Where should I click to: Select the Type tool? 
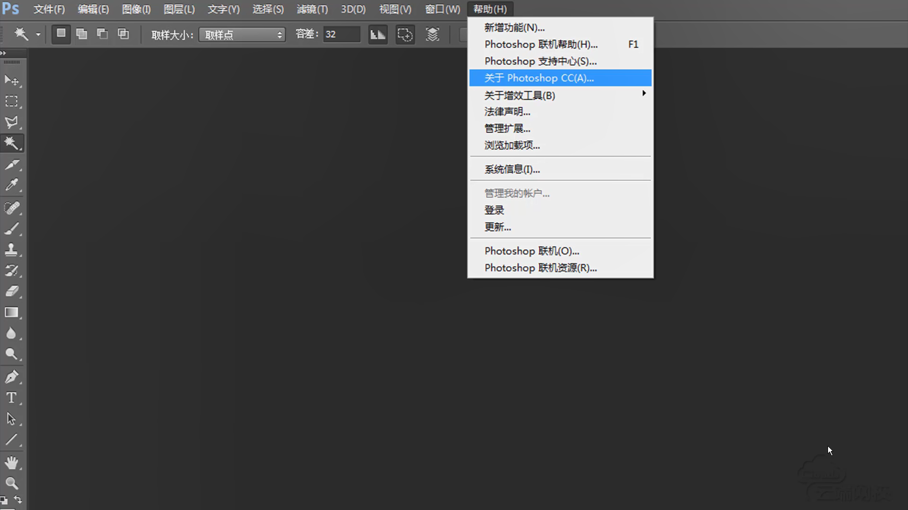[x=11, y=398]
